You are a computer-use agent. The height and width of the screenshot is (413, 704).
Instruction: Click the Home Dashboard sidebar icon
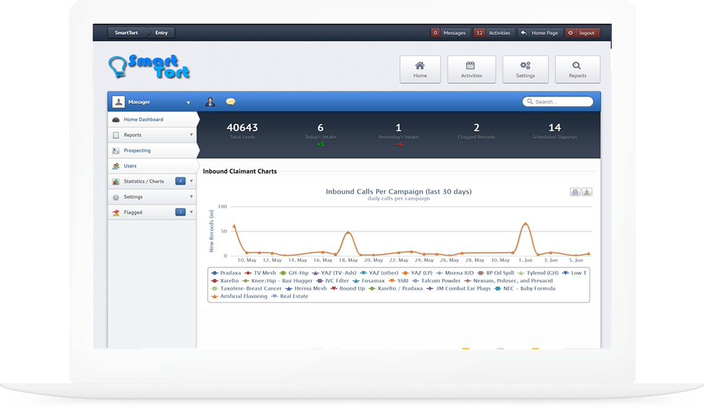click(x=116, y=119)
